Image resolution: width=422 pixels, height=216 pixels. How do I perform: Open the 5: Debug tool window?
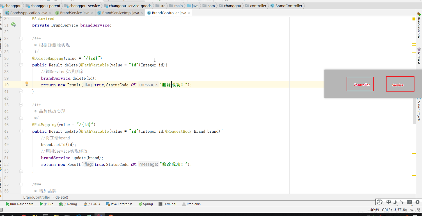click(x=68, y=204)
